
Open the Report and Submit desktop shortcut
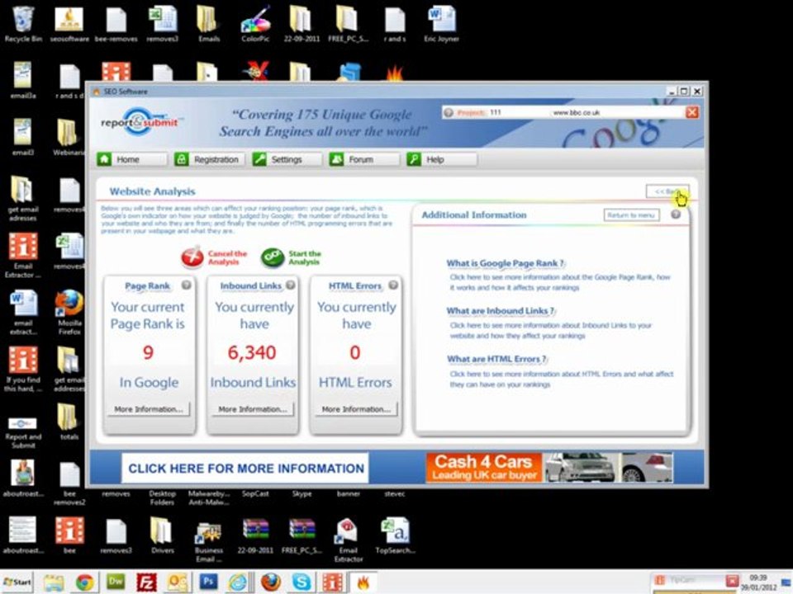coord(23,431)
